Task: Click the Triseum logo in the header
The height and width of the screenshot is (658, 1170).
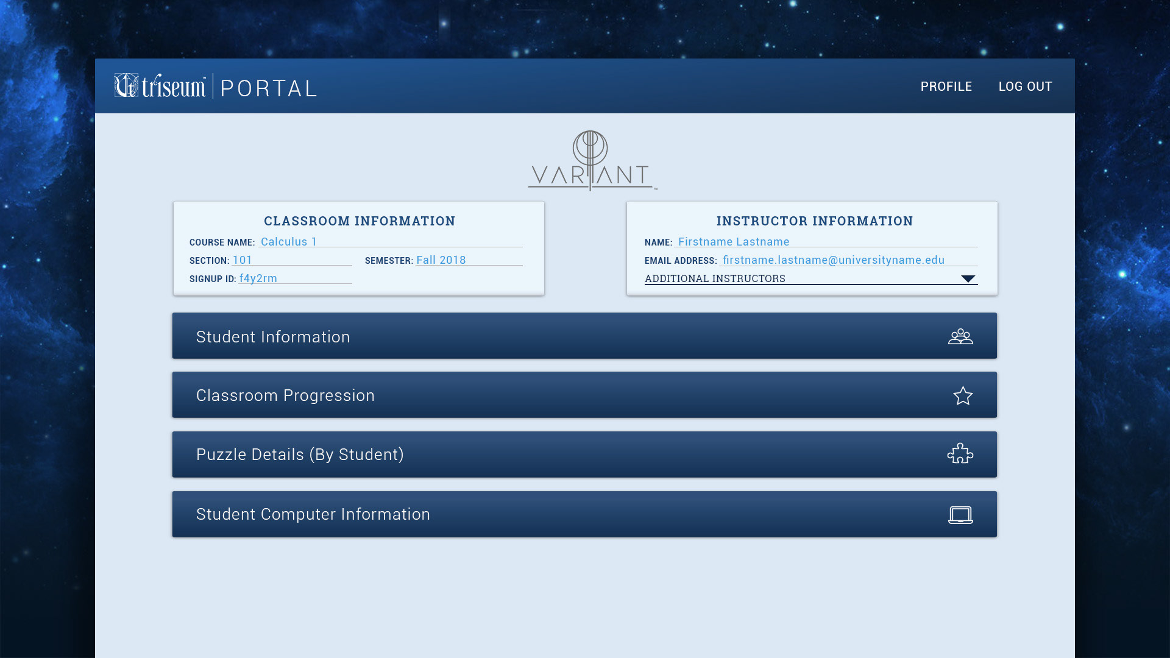Action: 160,86
